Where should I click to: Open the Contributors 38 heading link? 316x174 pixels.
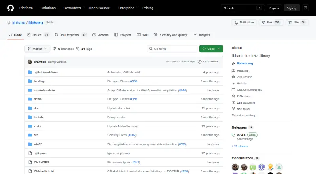(245, 158)
